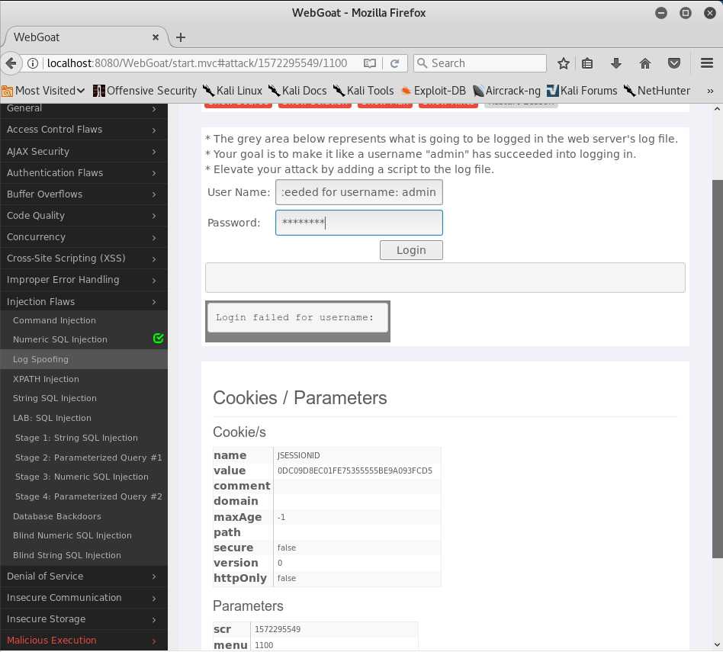Click the Firefox Search box
Image resolution: width=723 pixels, height=652 pixels.
coord(480,63)
